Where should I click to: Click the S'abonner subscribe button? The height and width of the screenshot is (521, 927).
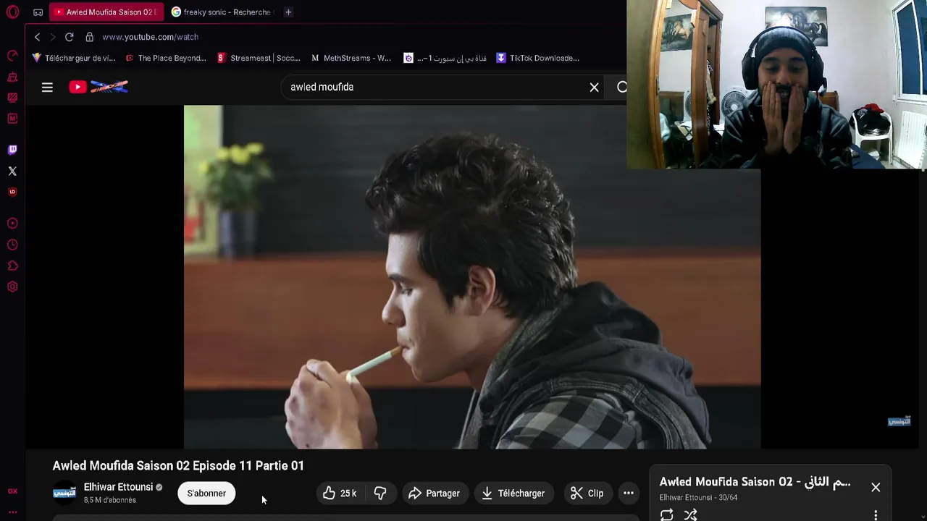click(206, 493)
